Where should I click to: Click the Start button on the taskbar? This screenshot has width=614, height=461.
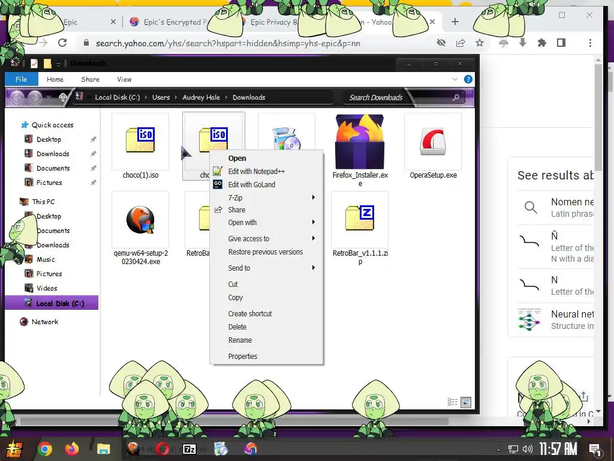tap(14, 449)
